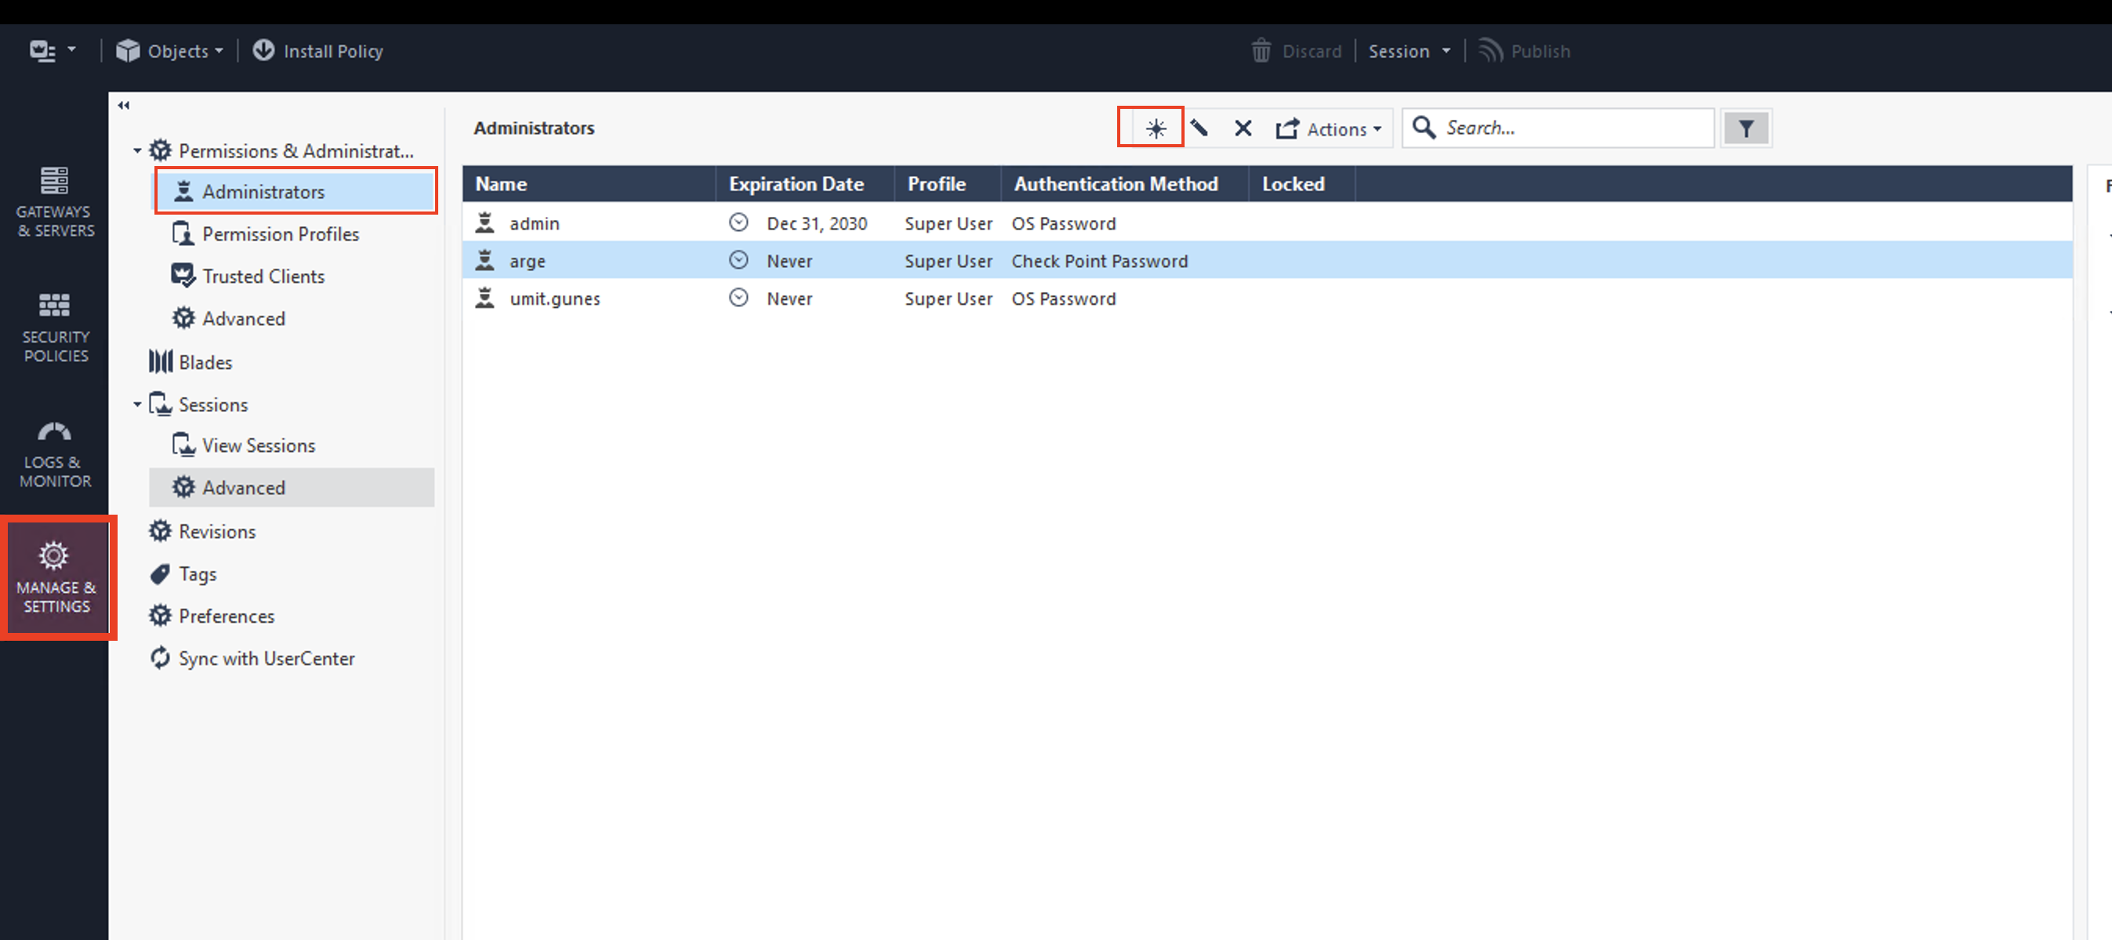Sort by Authentication Method column header
This screenshot has width=2112, height=940.
(x=1125, y=183)
